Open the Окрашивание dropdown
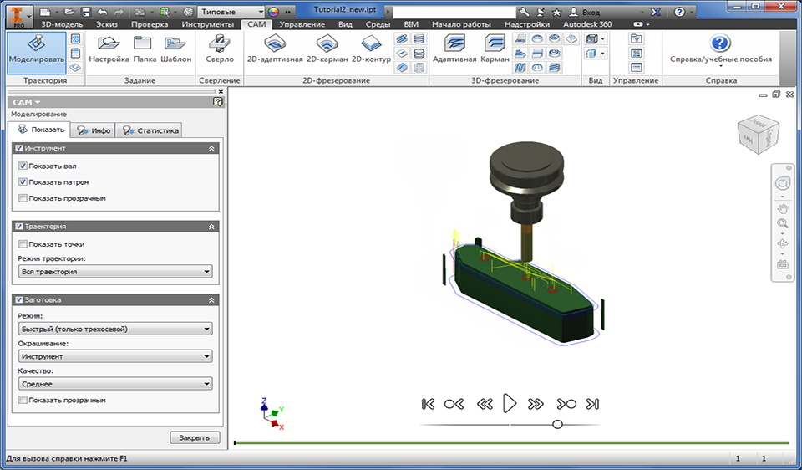 (x=115, y=356)
